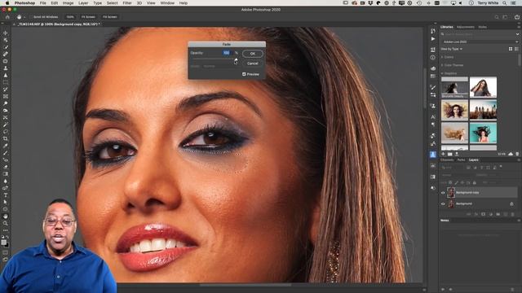This screenshot has height=293, width=522.
Task: Open the Character panel icon
Action: [x=433, y=116]
